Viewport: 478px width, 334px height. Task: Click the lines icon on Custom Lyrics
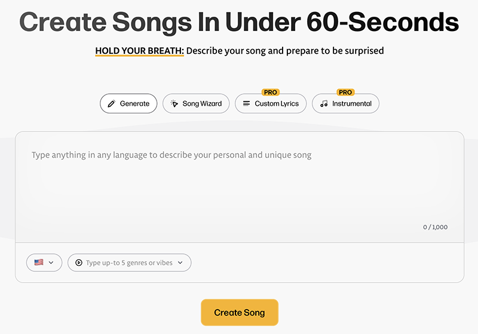[246, 103]
